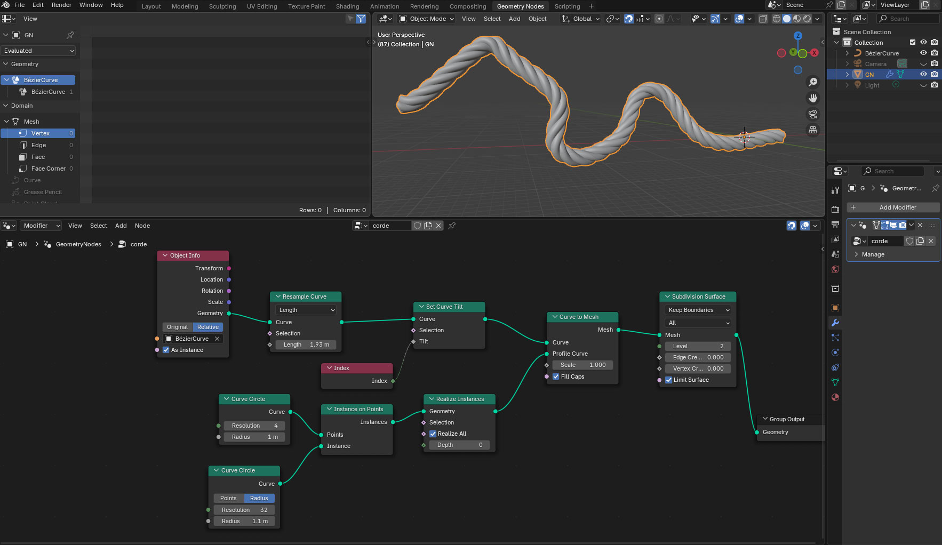Uncheck As Instance in Object Info node
The width and height of the screenshot is (942, 545).
click(166, 350)
